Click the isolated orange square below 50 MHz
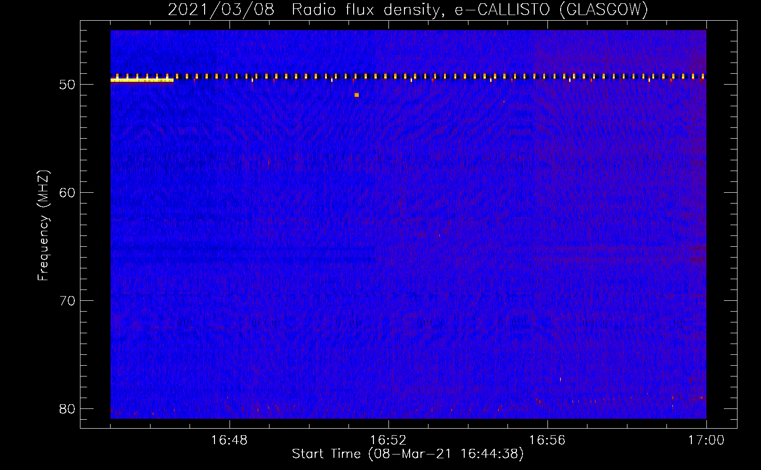 click(357, 95)
